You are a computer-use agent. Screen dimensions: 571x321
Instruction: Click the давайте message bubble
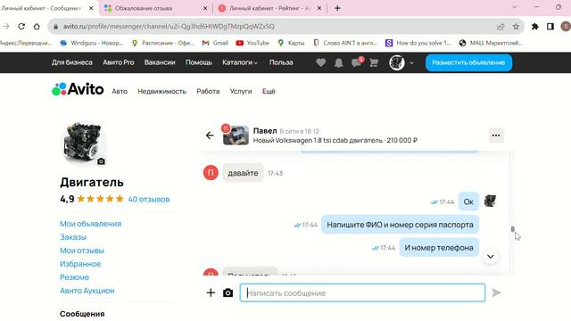tap(243, 173)
